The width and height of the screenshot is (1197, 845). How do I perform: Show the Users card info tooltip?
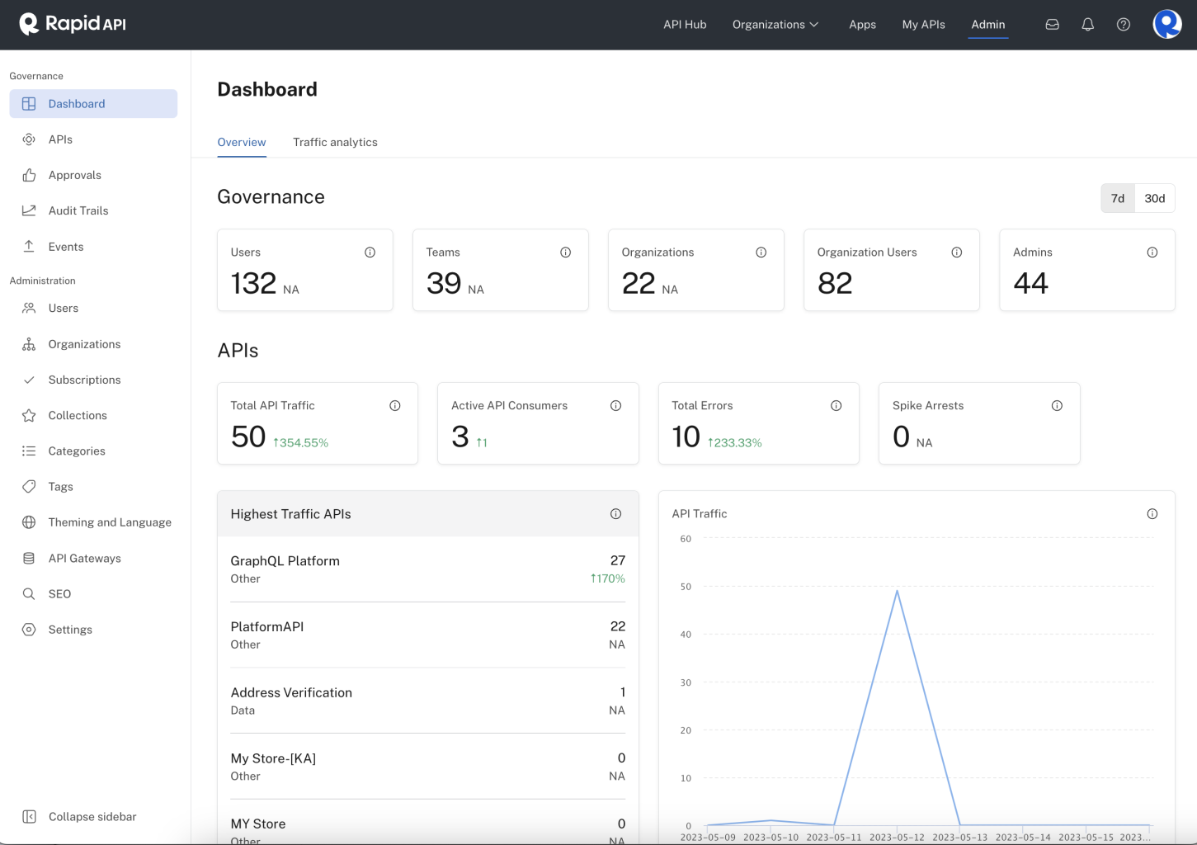pyautogui.click(x=370, y=252)
